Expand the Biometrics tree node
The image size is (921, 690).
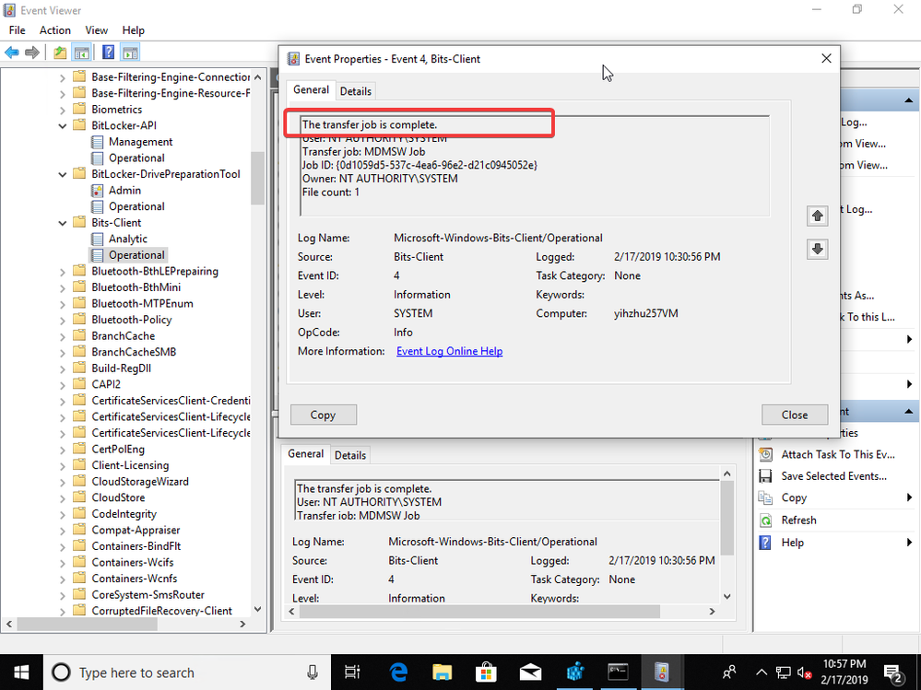pos(63,110)
